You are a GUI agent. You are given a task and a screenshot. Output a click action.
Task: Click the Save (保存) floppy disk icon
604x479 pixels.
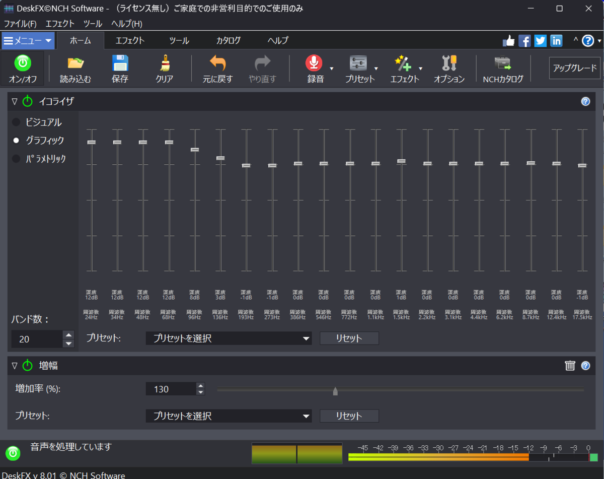coord(120,63)
